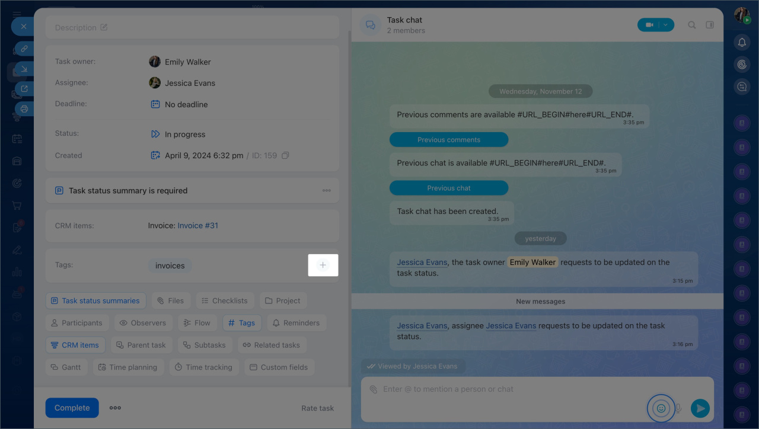Screen dimensions: 759x429
Task: Click the send message arrow
Action: 700,408
